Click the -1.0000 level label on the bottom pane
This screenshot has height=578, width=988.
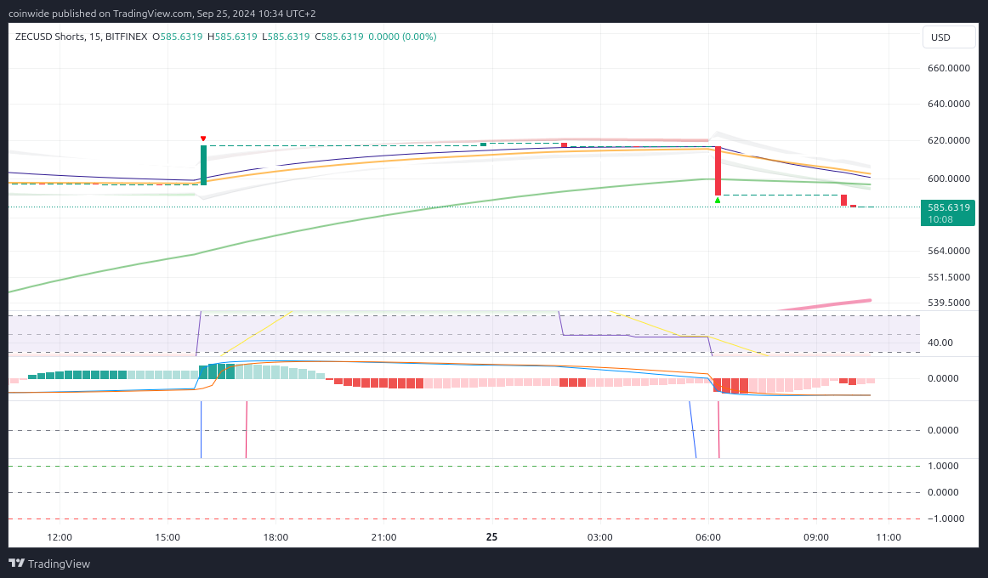(x=945, y=518)
